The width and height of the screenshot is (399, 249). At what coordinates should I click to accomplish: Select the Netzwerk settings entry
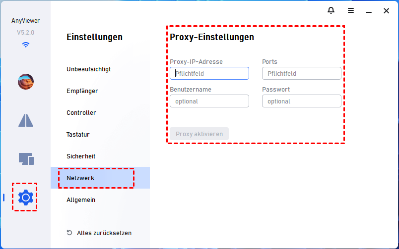tap(80, 178)
